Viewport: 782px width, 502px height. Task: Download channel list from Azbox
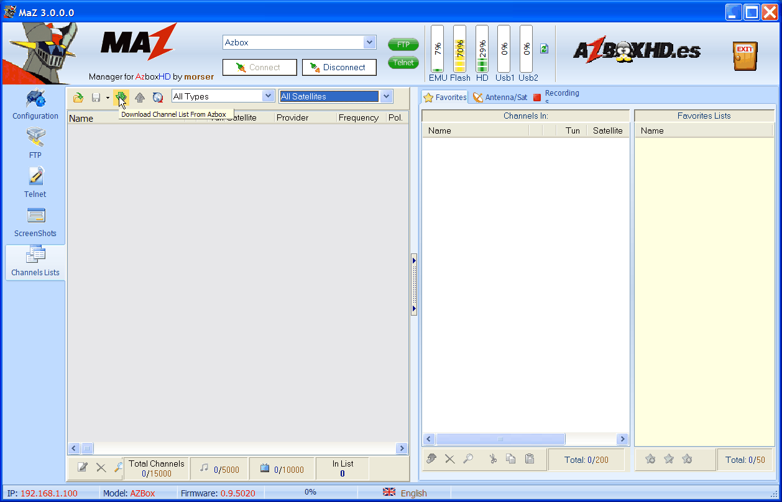click(x=121, y=97)
